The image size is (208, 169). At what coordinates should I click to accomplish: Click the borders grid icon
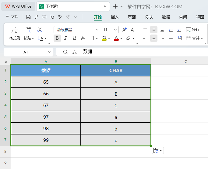tap(92, 38)
